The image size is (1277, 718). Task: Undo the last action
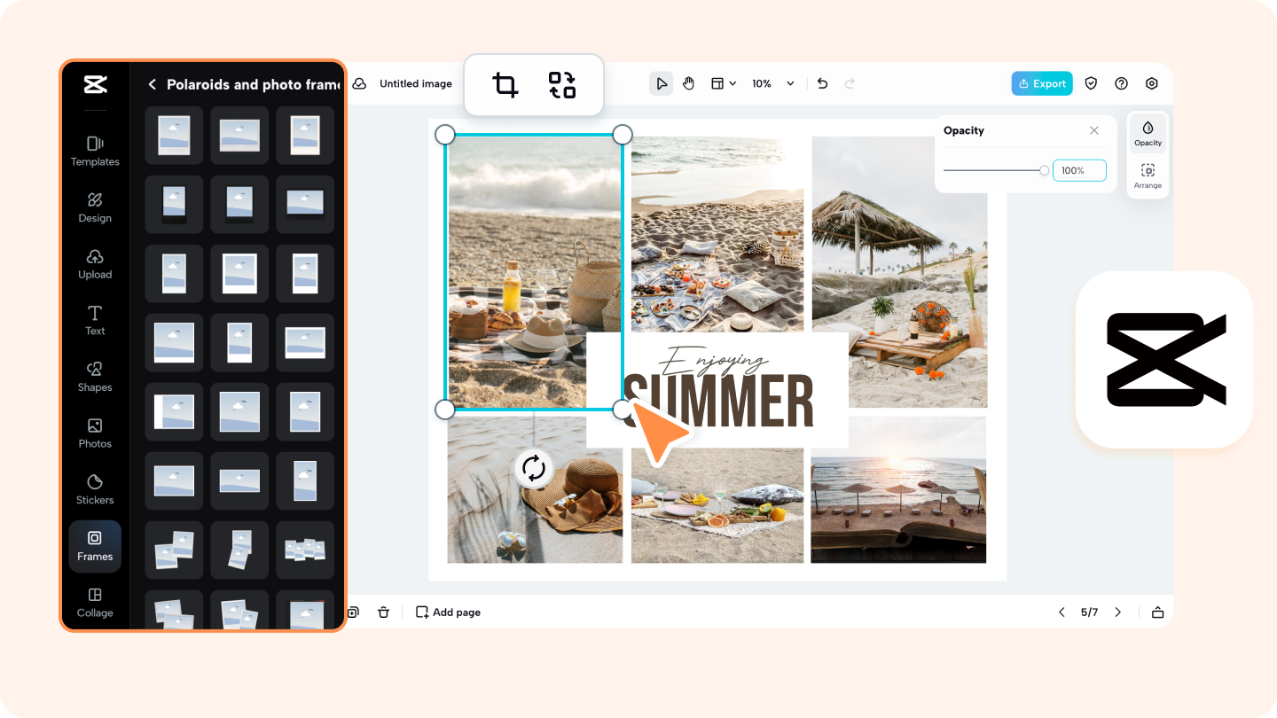(822, 83)
